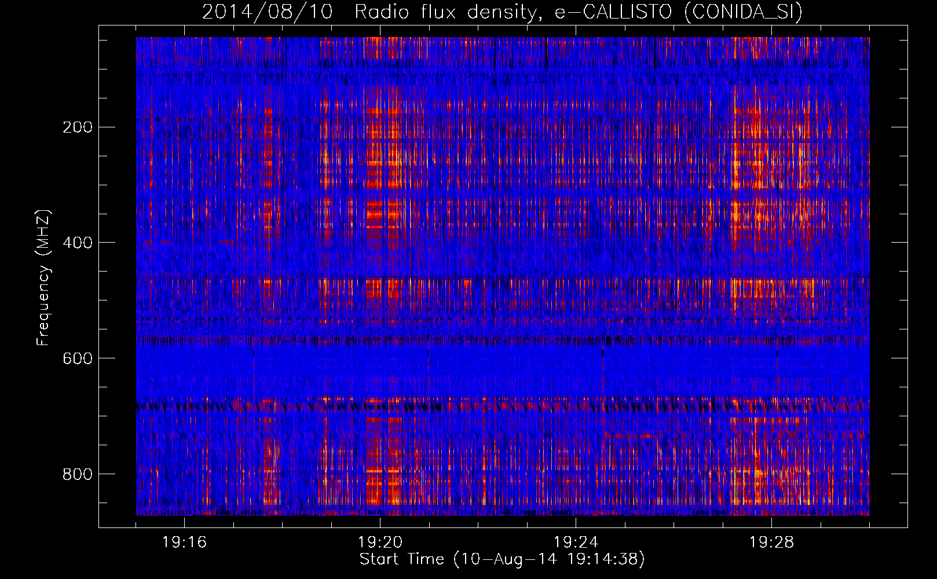Click the 600 frequency tick label
The image size is (937, 579).
[x=77, y=358]
